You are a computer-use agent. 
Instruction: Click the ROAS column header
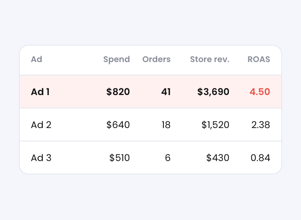pos(259,59)
